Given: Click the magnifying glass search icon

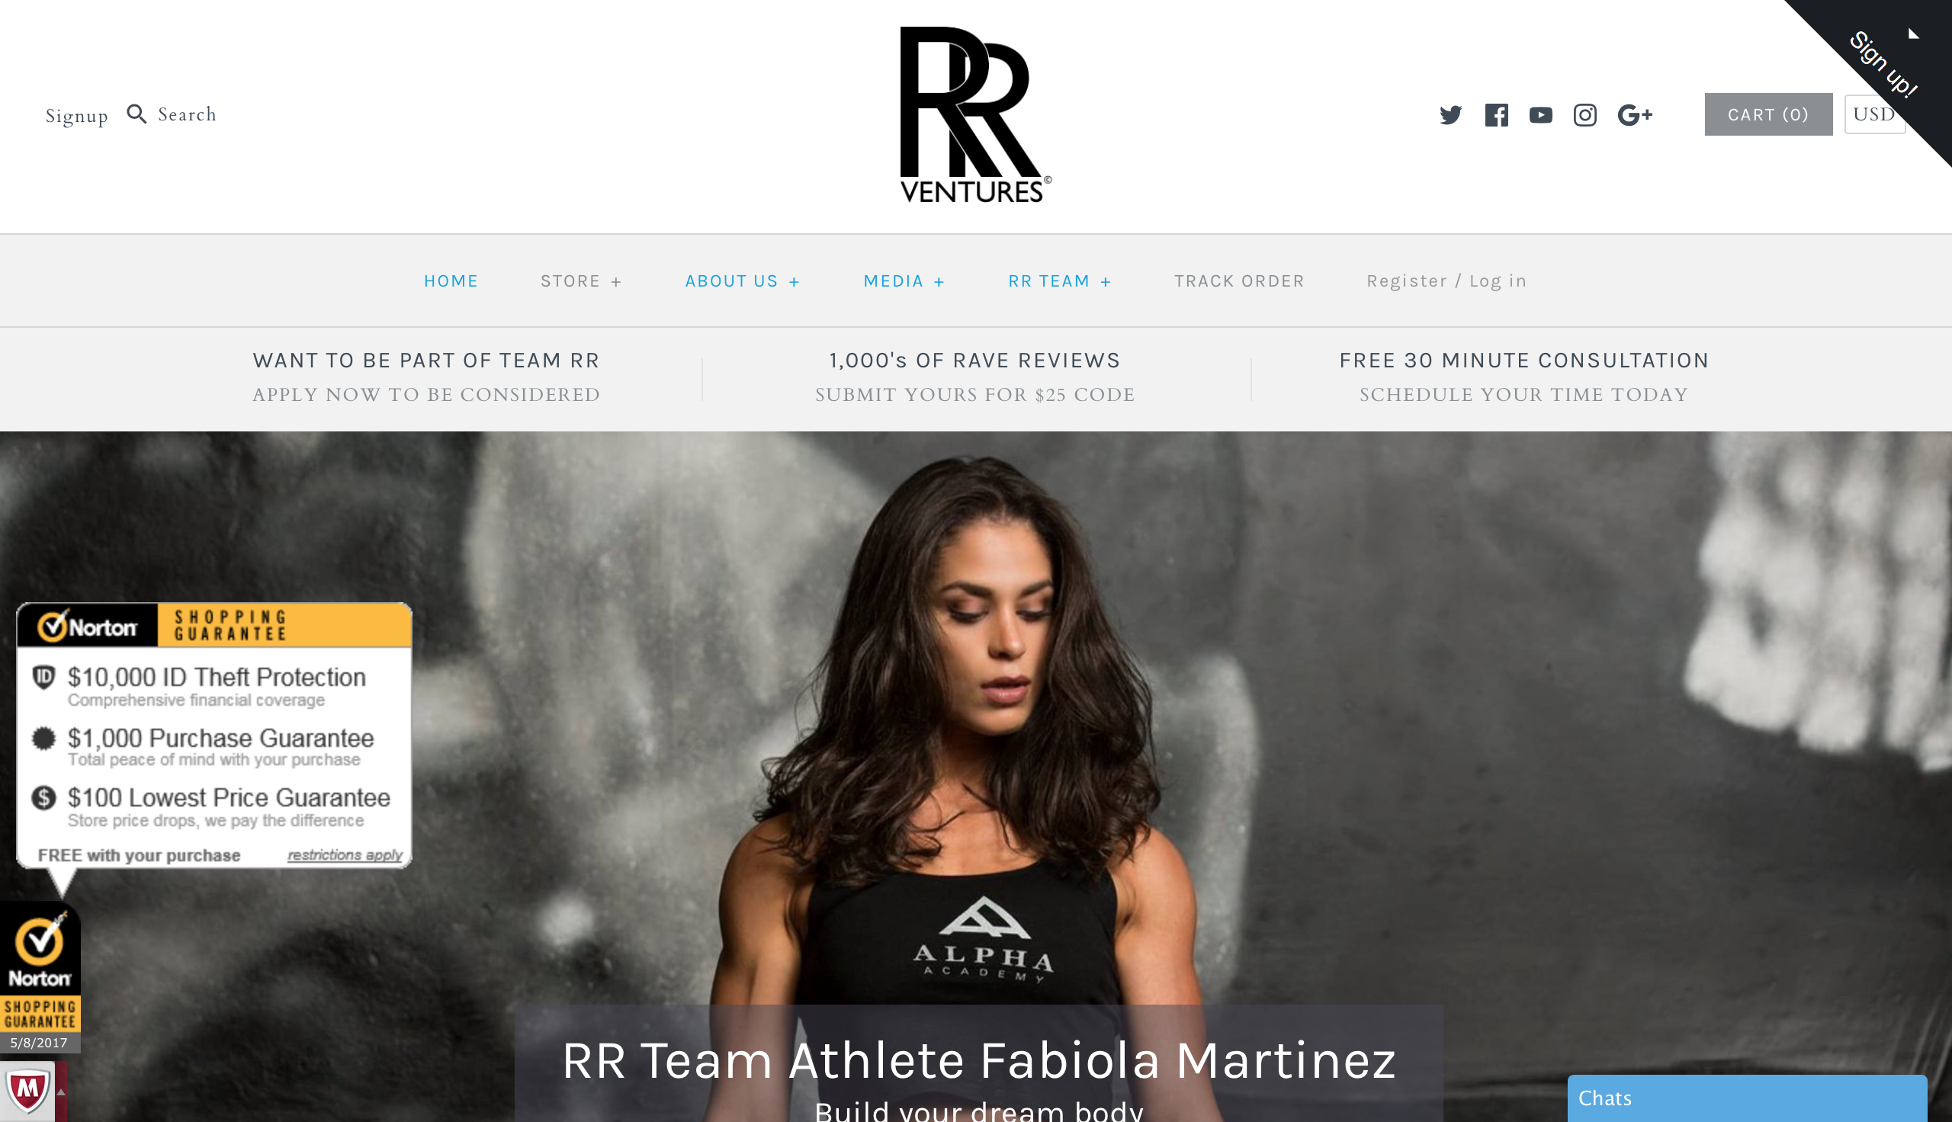Looking at the screenshot, I should click(136, 114).
